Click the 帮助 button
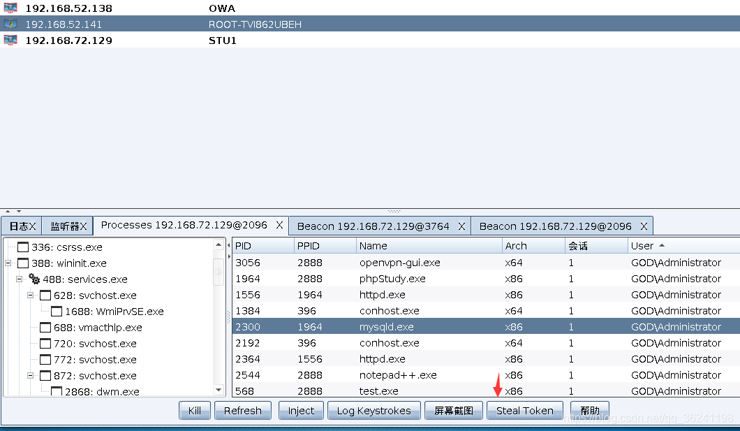The height and width of the screenshot is (431, 740). 589,410
